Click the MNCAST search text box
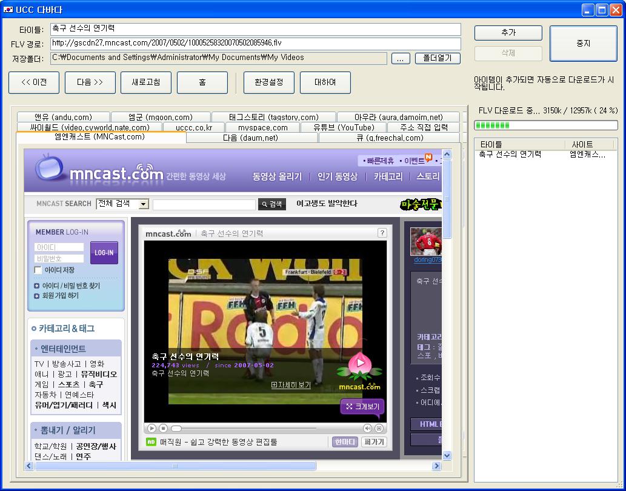Image resolution: width=626 pixels, height=491 pixels. [x=204, y=204]
